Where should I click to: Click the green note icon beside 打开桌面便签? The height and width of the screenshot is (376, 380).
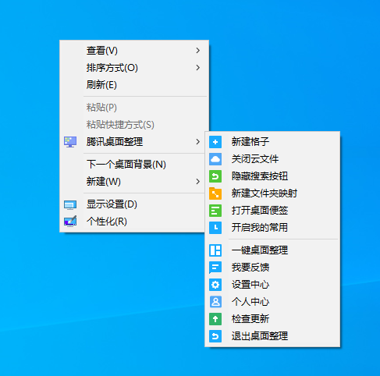coord(215,211)
